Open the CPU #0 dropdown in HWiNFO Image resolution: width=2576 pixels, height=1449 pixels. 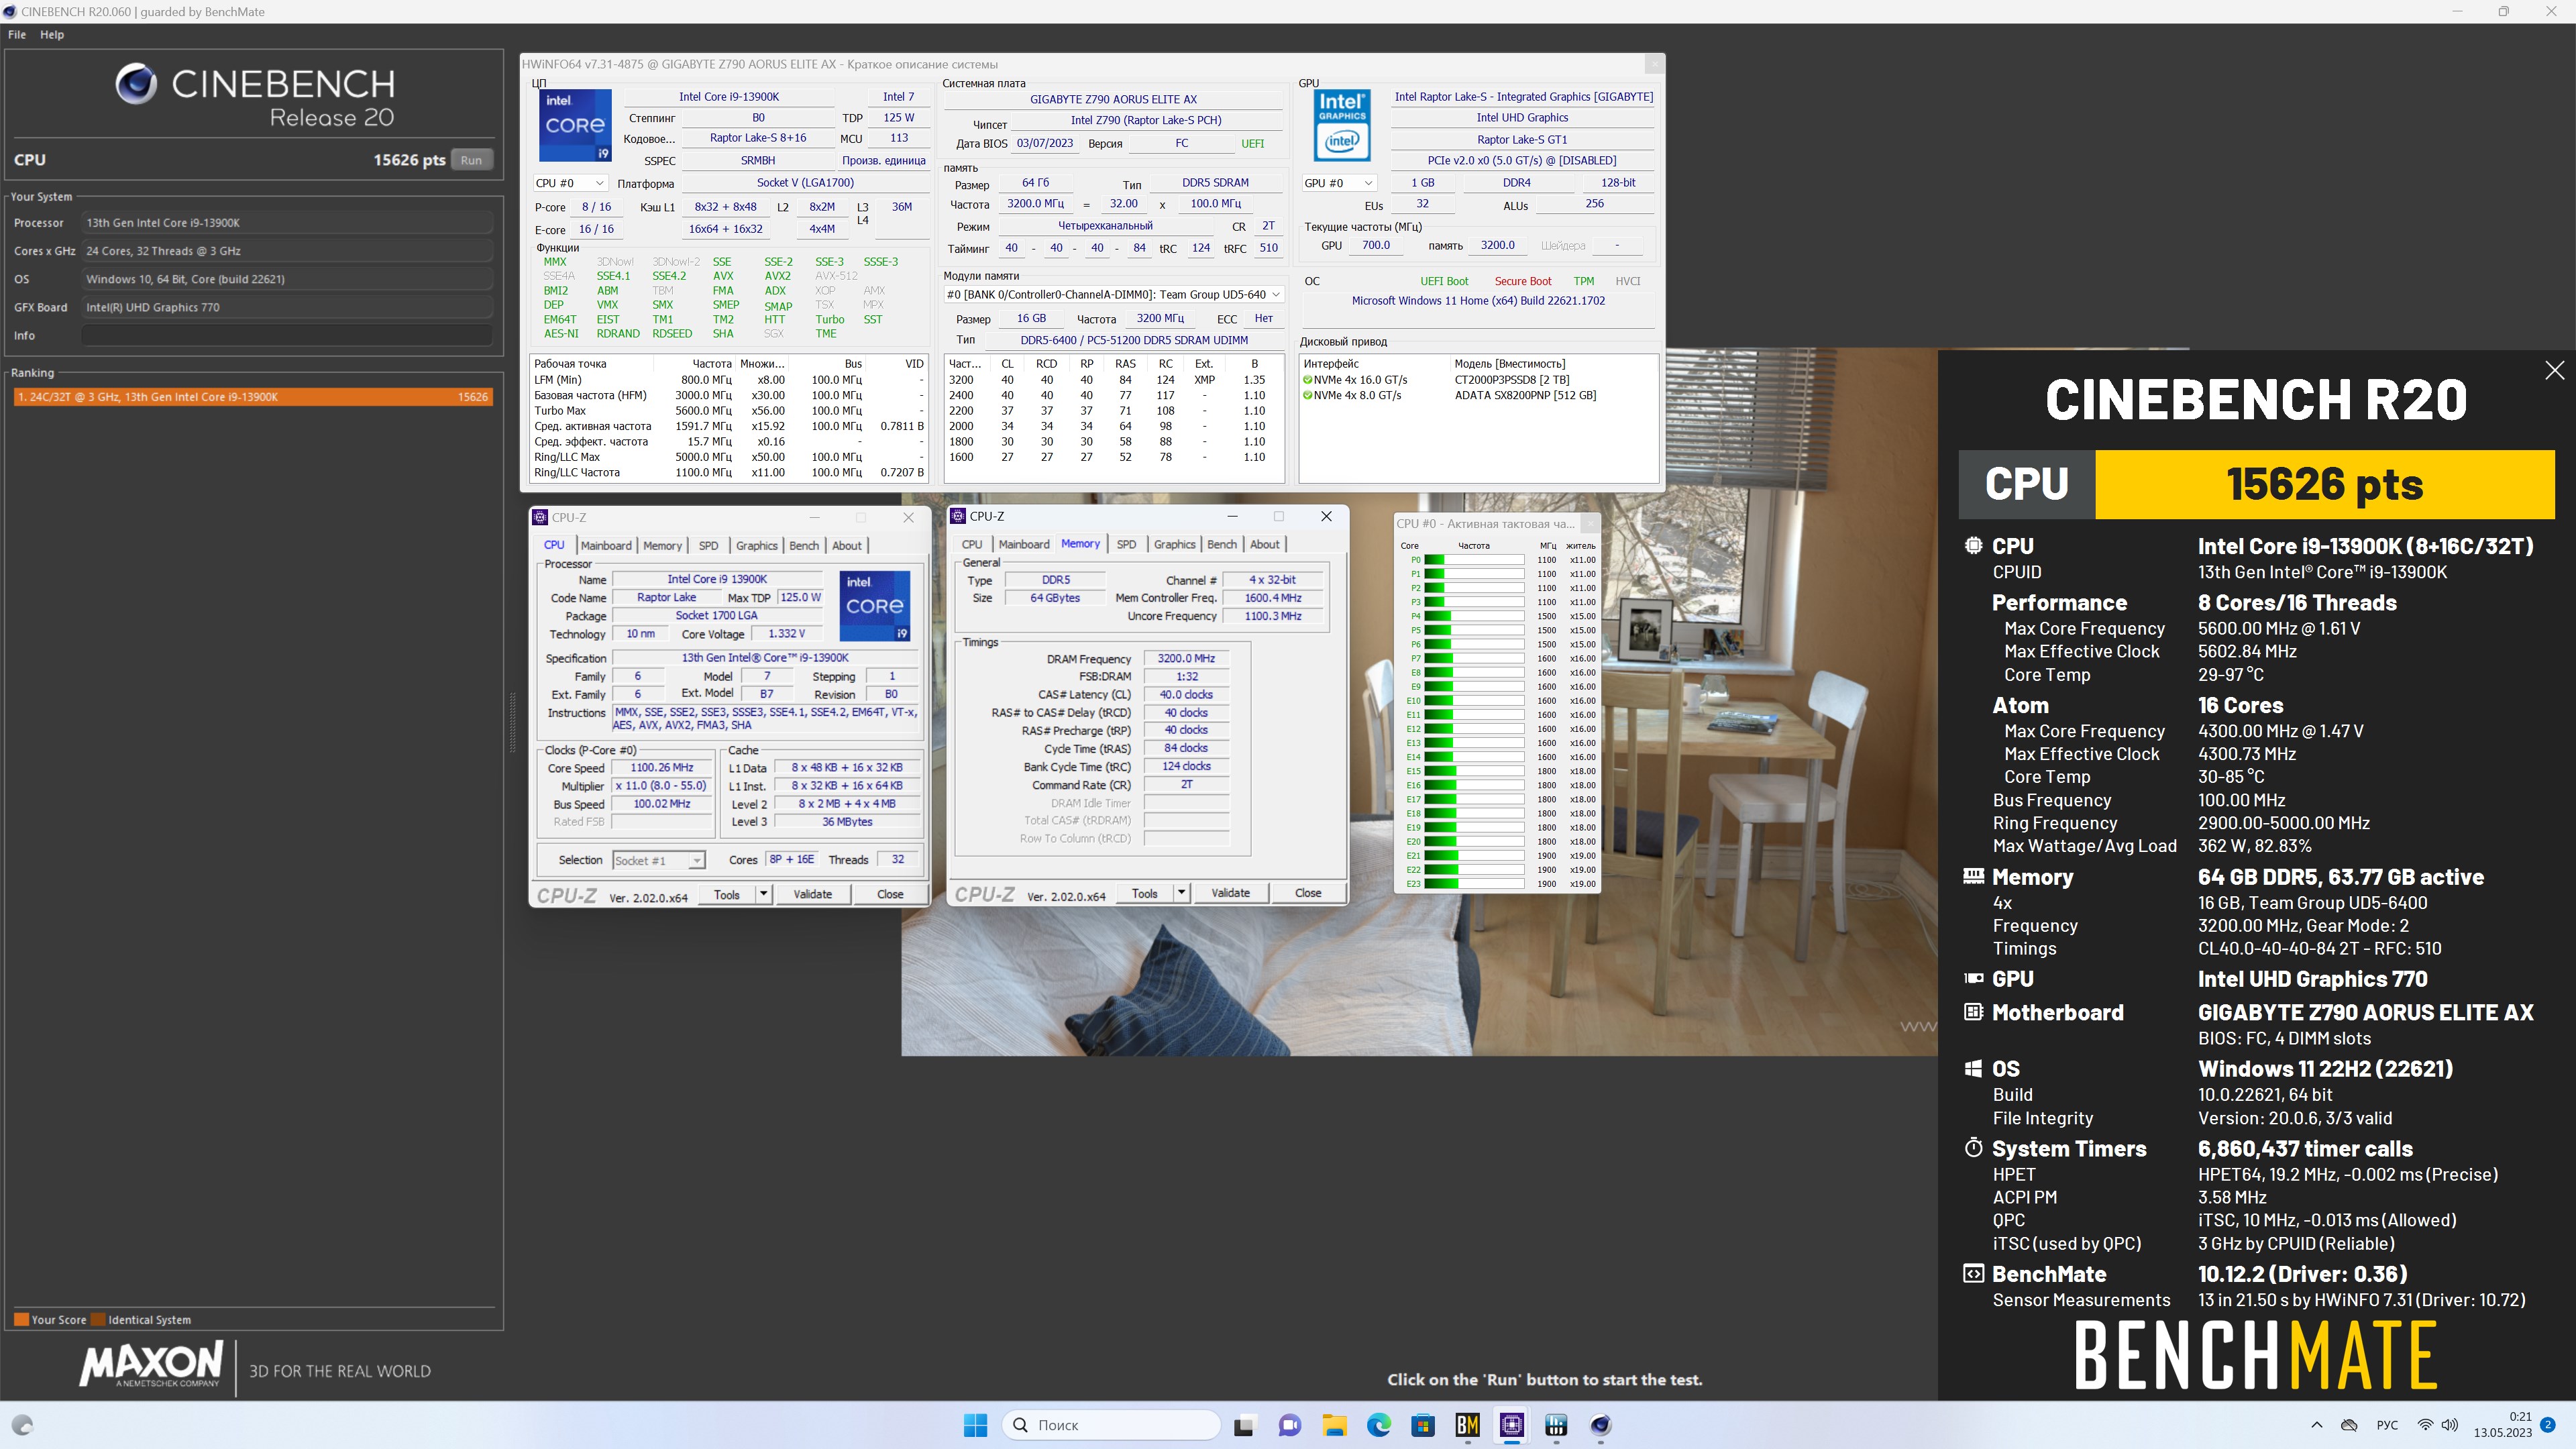570,183
